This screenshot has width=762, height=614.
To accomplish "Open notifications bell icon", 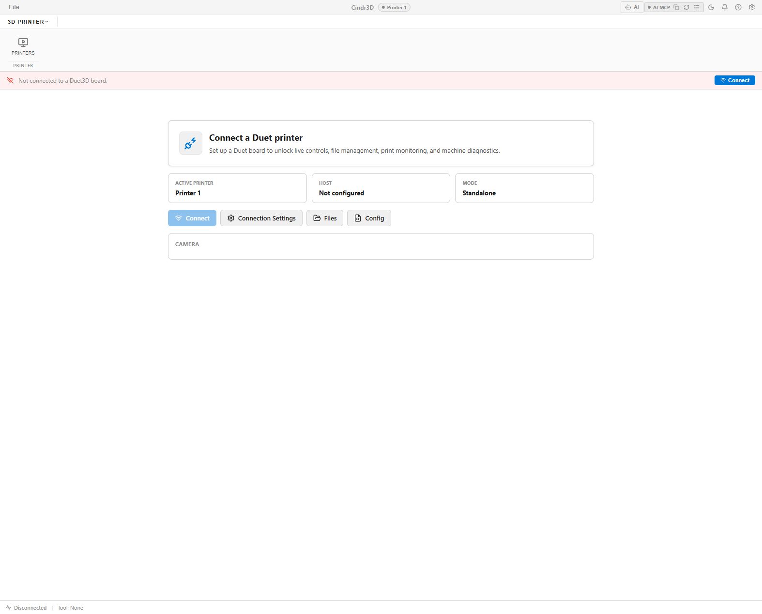I will tap(725, 7).
